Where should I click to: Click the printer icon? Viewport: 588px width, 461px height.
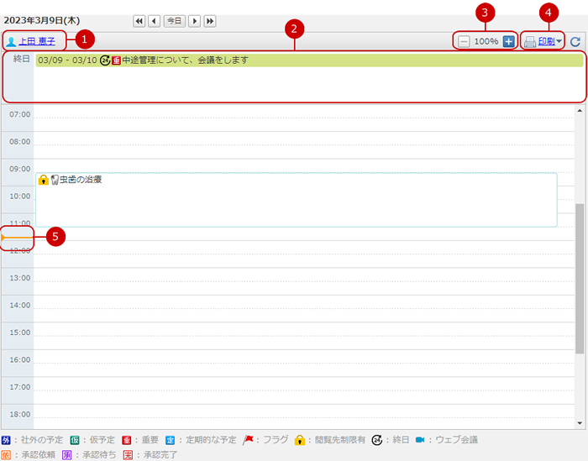529,41
